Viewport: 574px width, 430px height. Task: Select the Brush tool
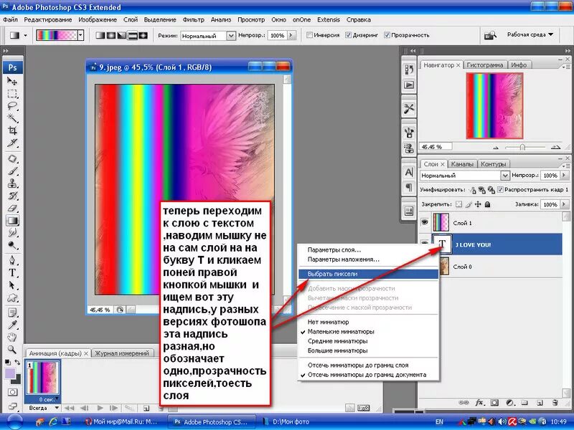click(12, 171)
